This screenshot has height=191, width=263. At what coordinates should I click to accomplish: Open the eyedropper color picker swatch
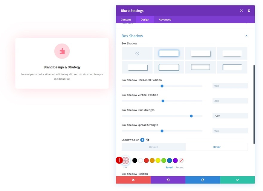tap(126, 161)
